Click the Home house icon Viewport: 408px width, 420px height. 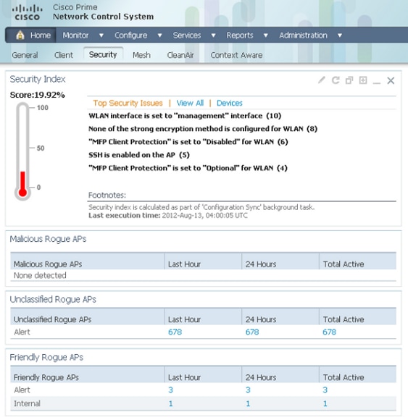click(x=20, y=35)
